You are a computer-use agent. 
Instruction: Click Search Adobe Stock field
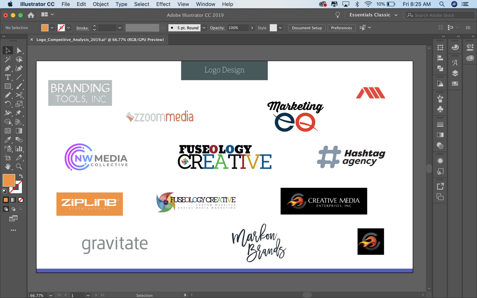[x=440, y=15]
